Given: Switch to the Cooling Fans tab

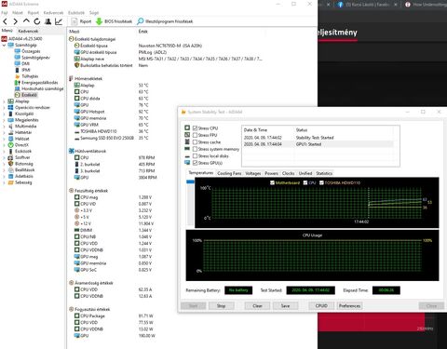Looking at the screenshot, I should [229, 173].
